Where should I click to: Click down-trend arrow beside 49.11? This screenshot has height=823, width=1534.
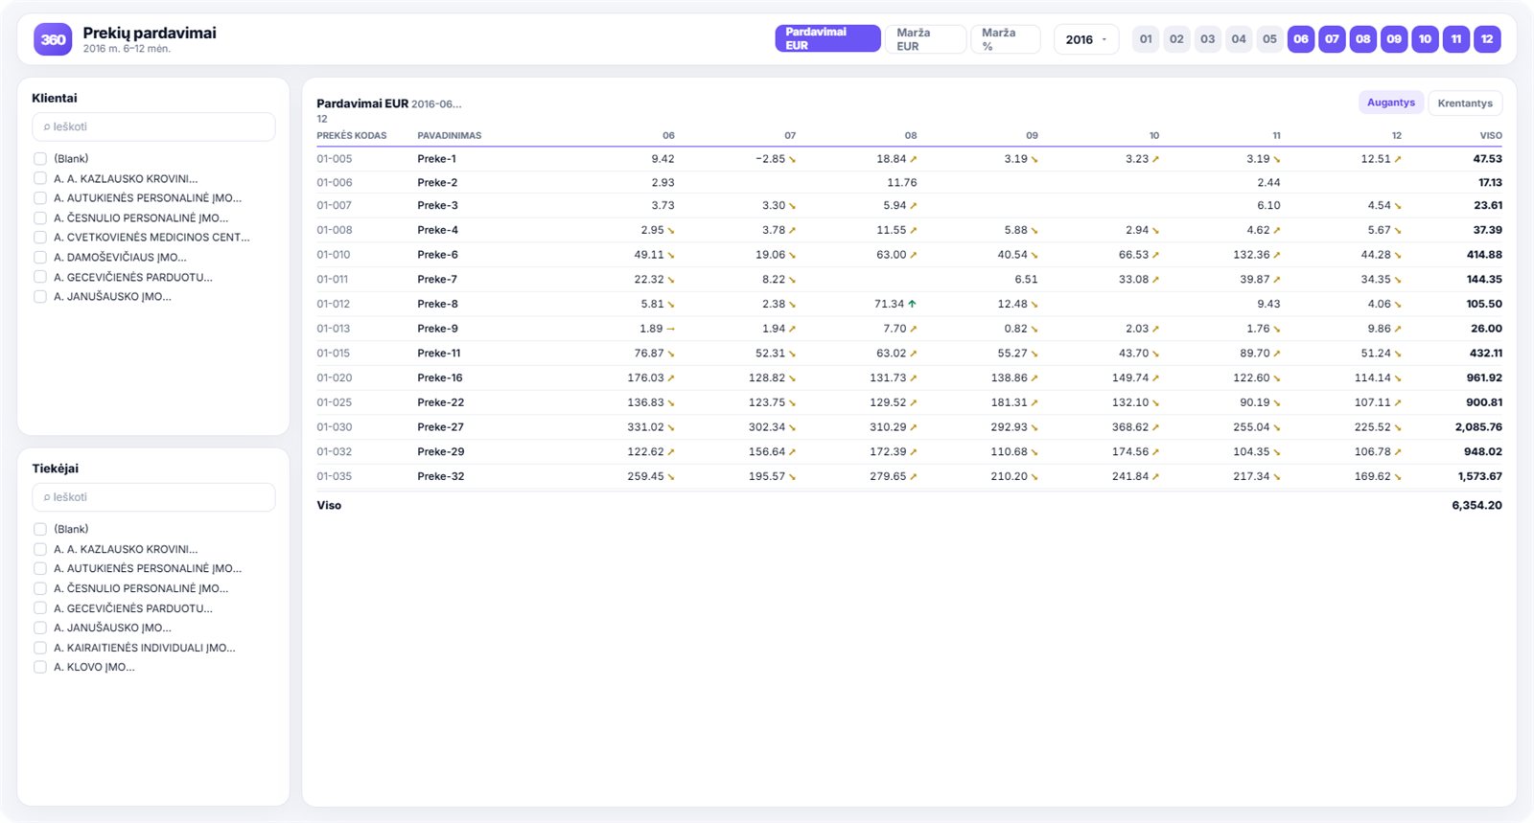click(x=670, y=256)
